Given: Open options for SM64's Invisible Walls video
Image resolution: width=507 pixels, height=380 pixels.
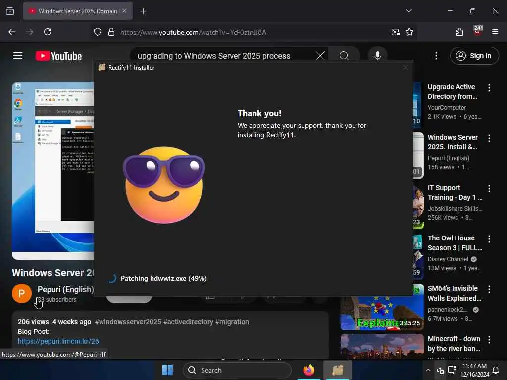Looking at the screenshot, I should point(489,289).
